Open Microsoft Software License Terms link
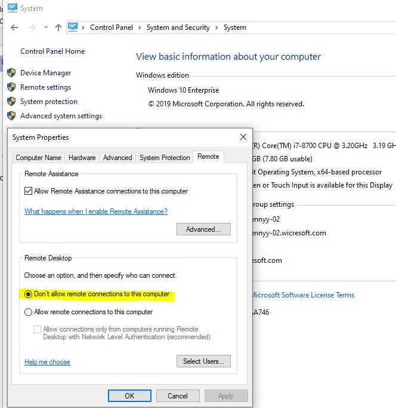The image size is (396, 408). click(303, 295)
